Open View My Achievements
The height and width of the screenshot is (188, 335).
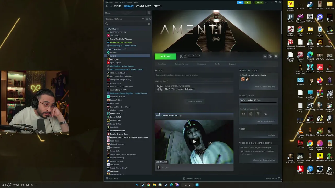[x=266, y=121]
